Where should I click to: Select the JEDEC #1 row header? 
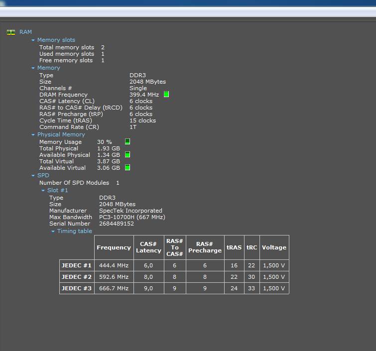77,266
